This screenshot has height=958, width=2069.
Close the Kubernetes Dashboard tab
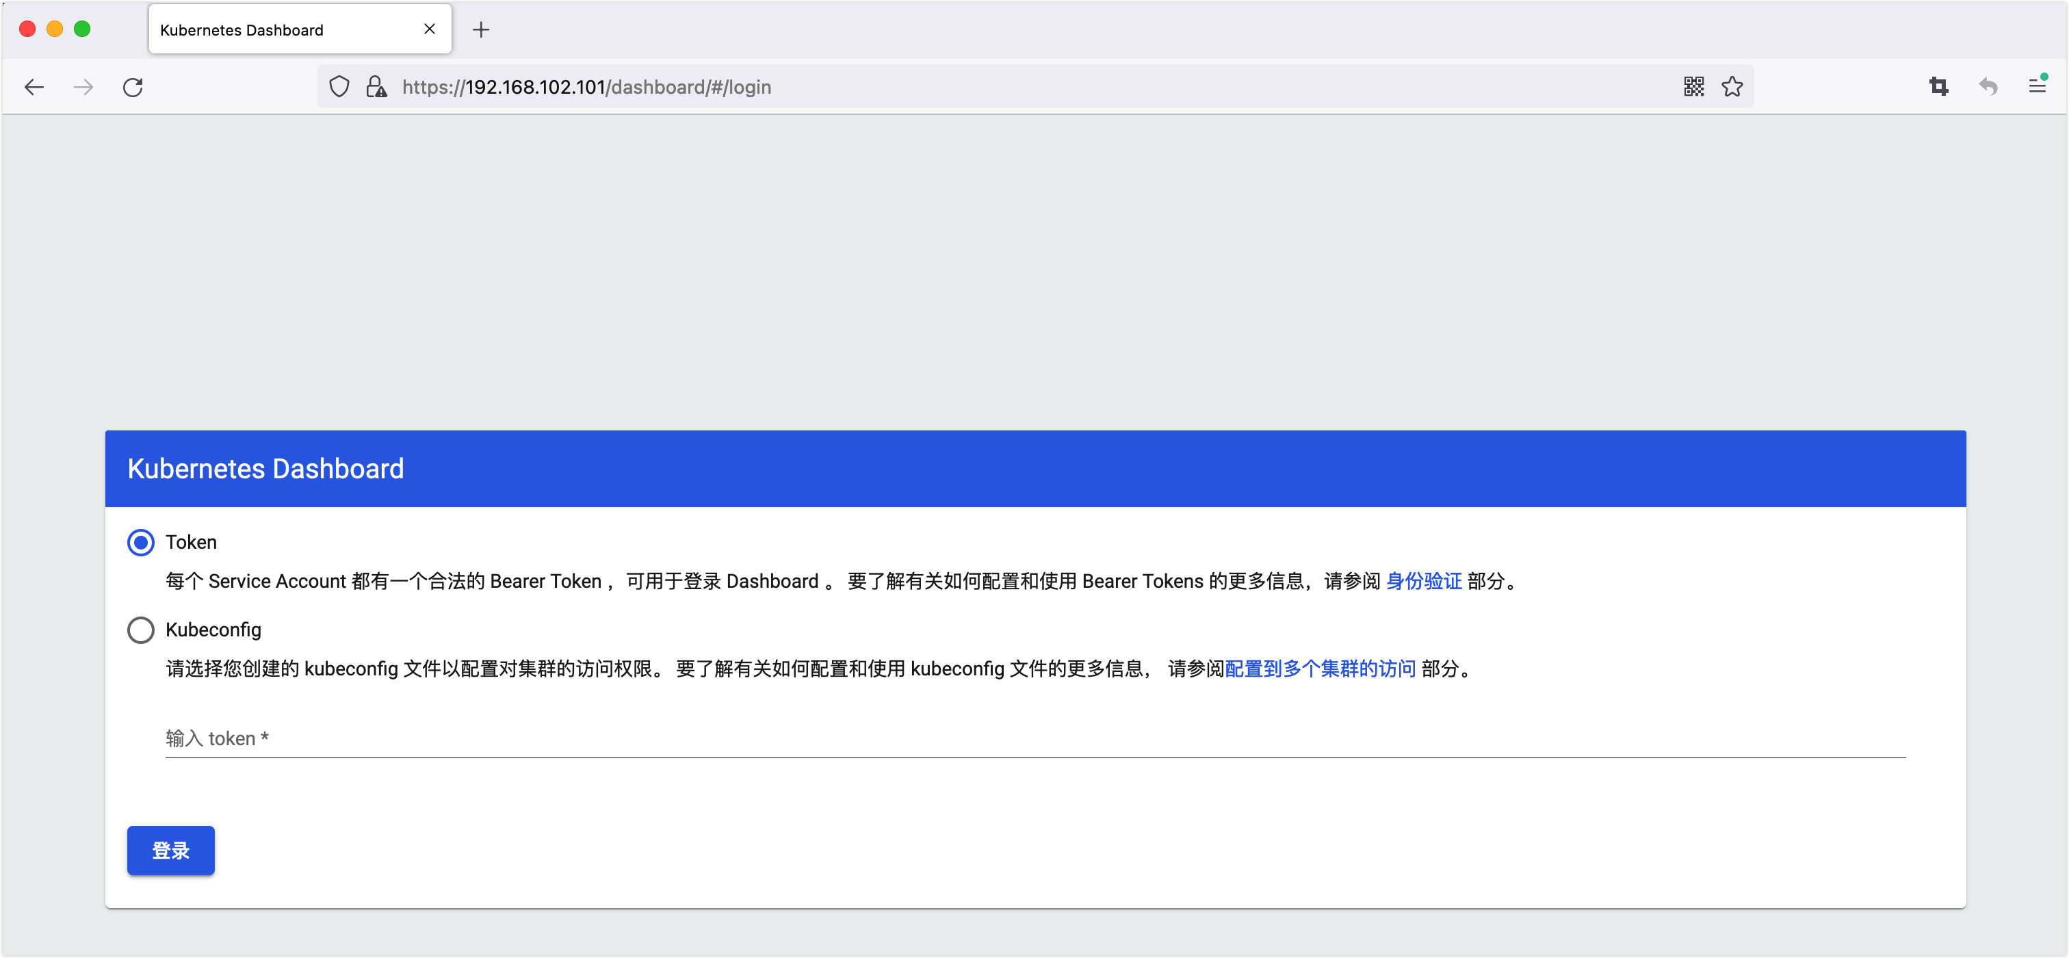(429, 29)
